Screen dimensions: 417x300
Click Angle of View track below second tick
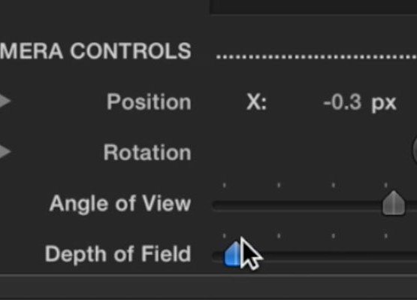(279, 205)
